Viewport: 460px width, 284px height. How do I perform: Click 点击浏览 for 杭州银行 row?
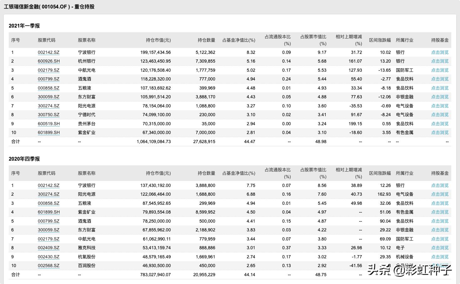click(x=440, y=61)
